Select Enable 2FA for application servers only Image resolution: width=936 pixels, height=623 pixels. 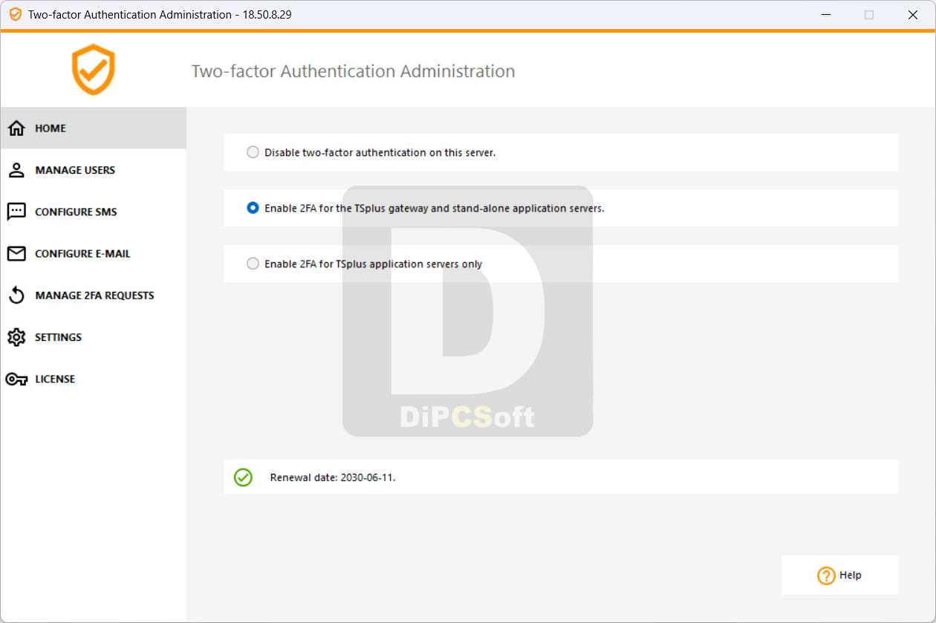click(253, 264)
